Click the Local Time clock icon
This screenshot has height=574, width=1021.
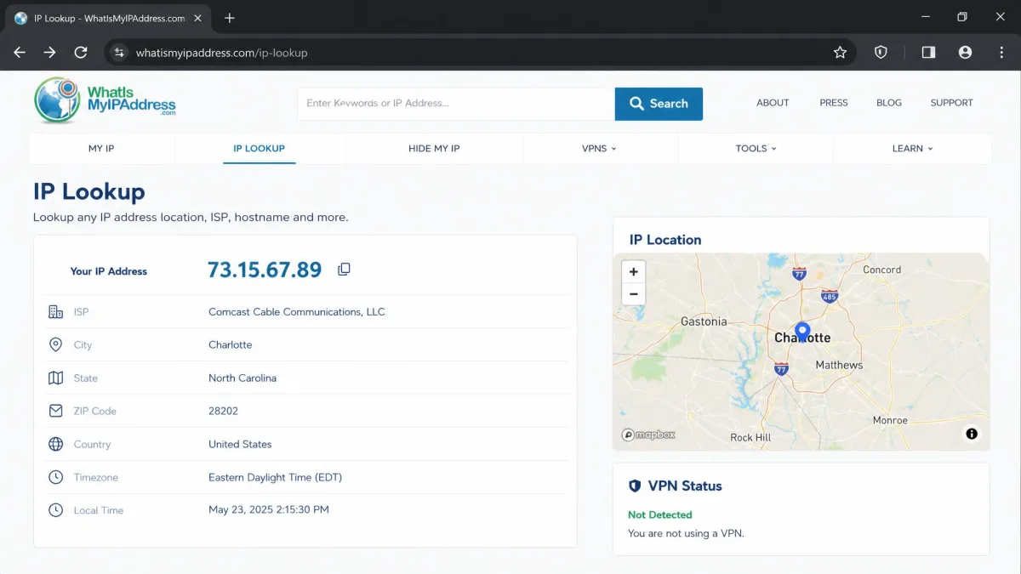(55, 510)
